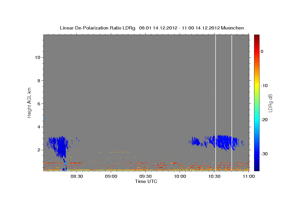Click the 10:00 time tick label

coord(180,176)
